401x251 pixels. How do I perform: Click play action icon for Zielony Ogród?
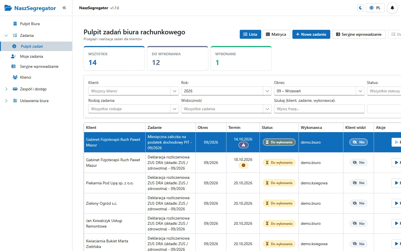[397, 203]
